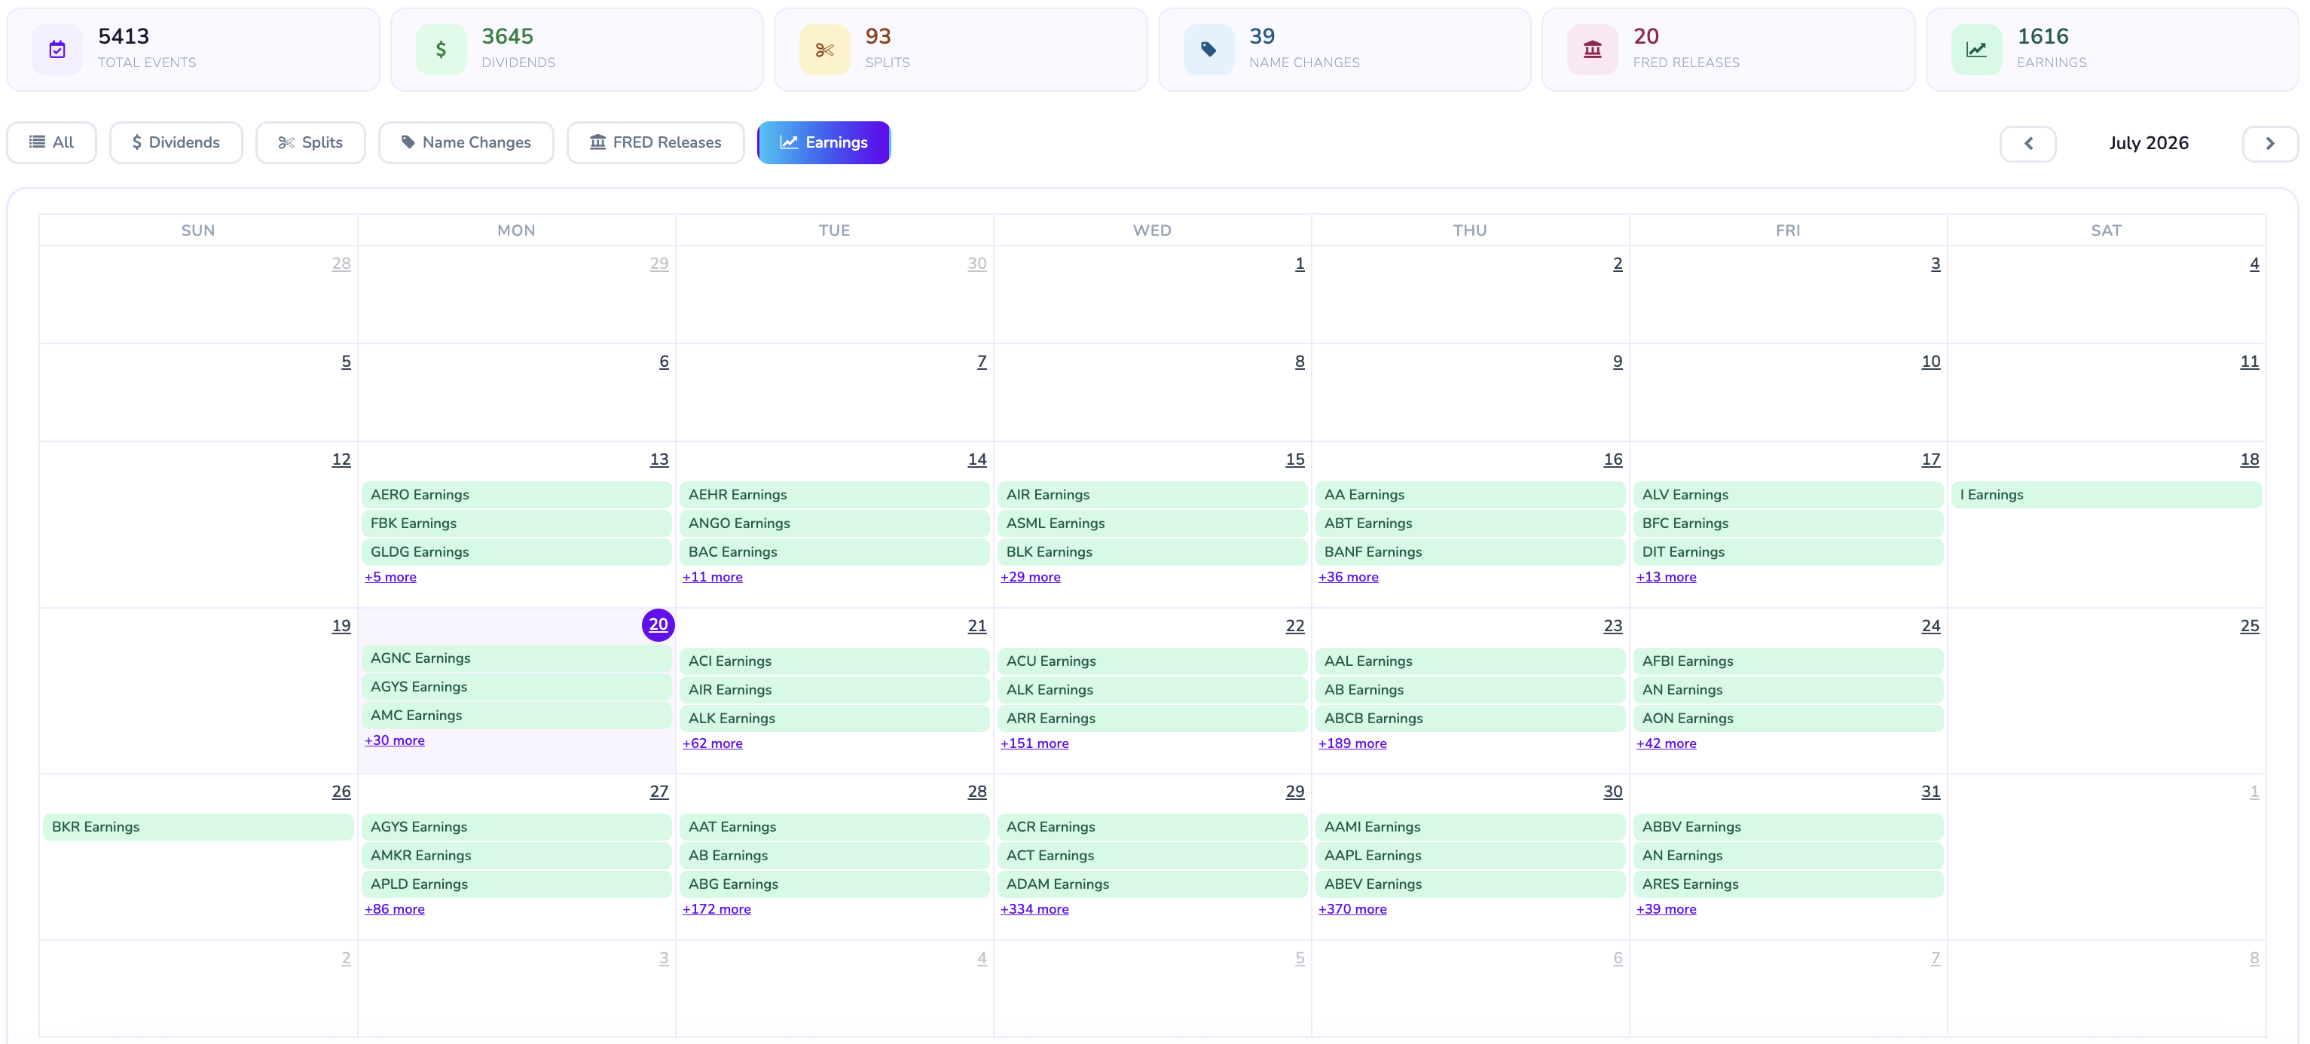Select the Earnings filter tab
This screenshot has height=1044, width=2310.
click(824, 142)
